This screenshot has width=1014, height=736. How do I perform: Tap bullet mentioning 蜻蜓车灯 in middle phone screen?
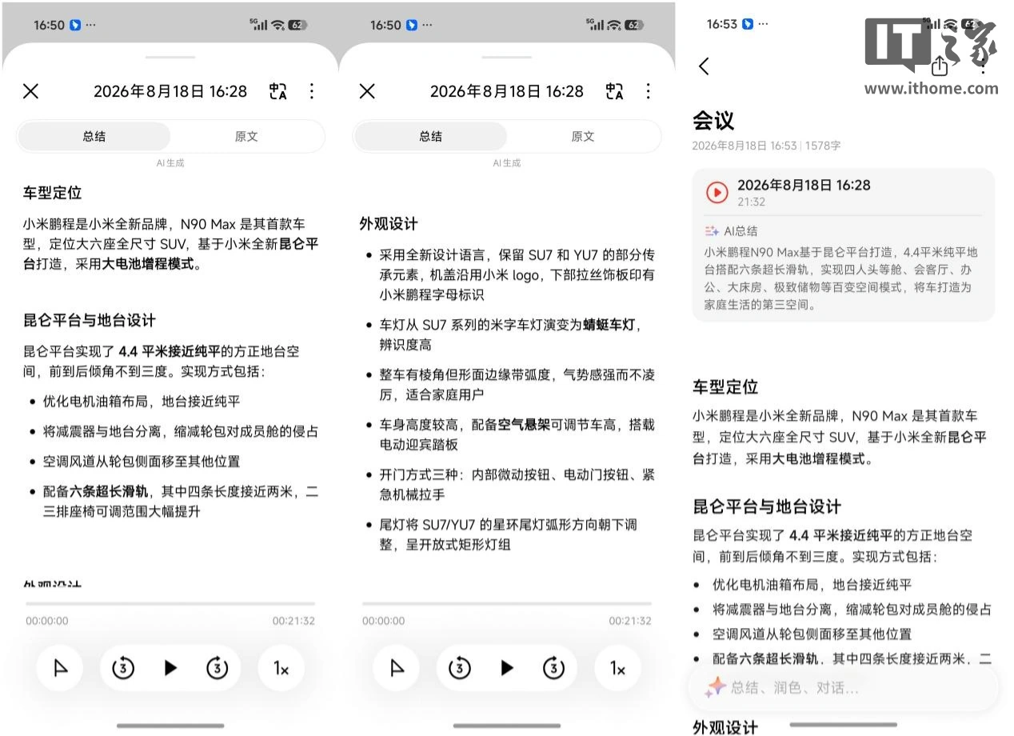[x=510, y=334]
